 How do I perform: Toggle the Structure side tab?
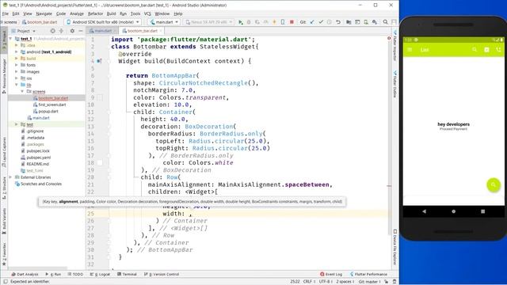(x=4, y=188)
